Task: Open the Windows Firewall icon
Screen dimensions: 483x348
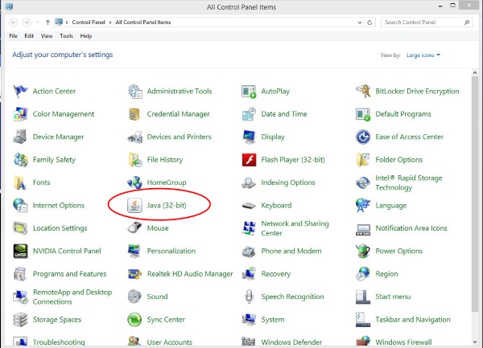Action: (363, 342)
